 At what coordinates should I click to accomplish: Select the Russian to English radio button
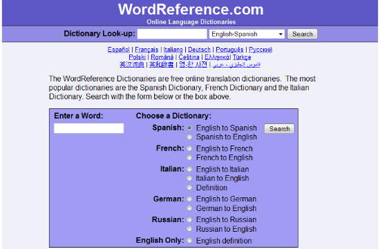pos(189,229)
